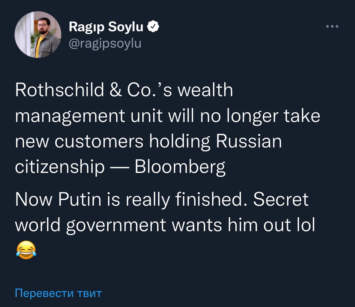Select the word "Russian" in the tweet
The width and height of the screenshot is (355, 307).
point(248,141)
